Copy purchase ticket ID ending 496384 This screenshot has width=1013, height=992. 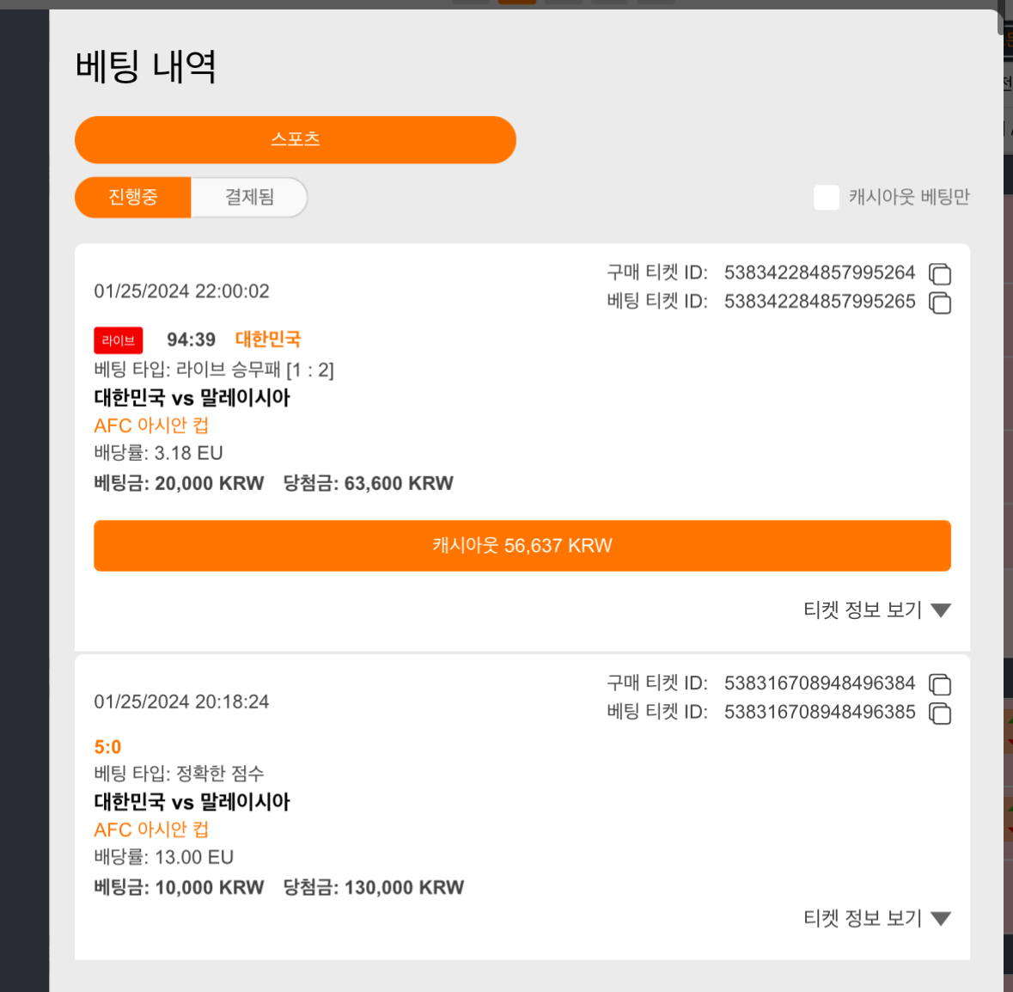click(x=939, y=684)
